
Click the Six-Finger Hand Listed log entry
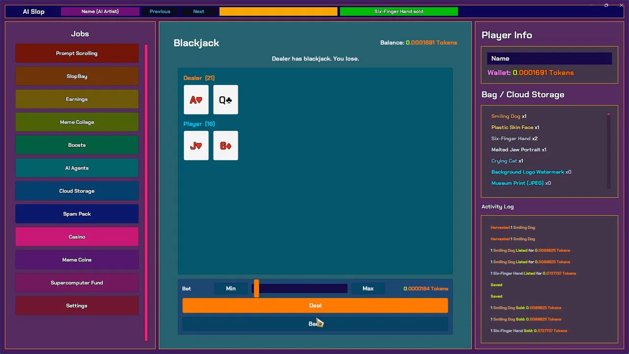pyautogui.click(x=533, y=273)
